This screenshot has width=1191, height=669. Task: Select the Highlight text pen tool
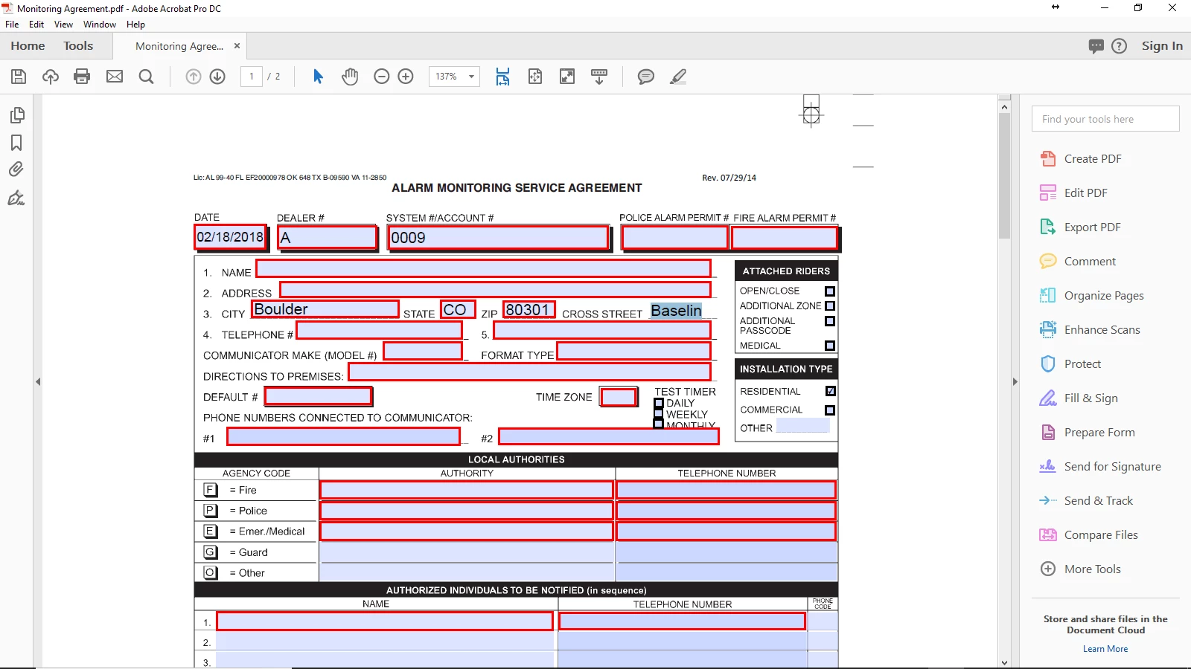pyautogui.click(x=678, y=77)
